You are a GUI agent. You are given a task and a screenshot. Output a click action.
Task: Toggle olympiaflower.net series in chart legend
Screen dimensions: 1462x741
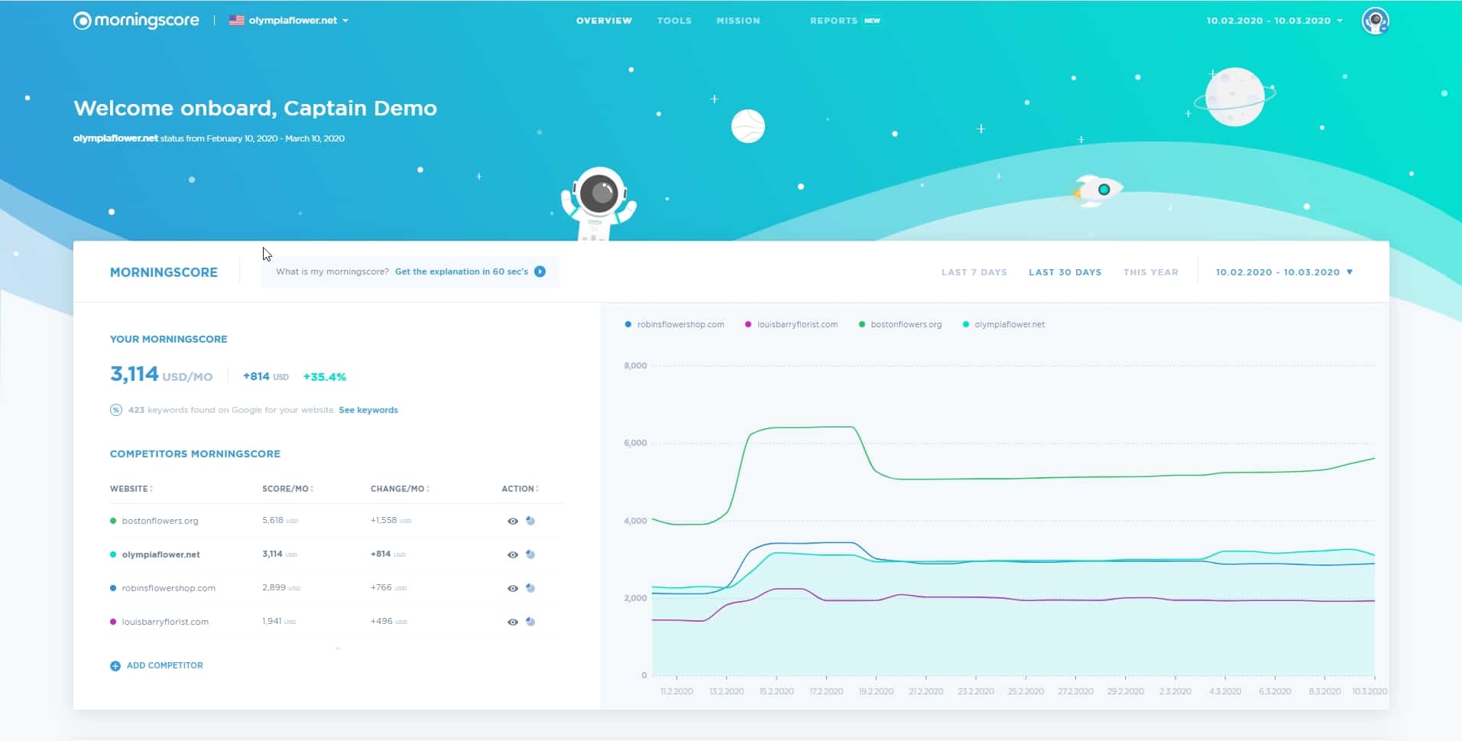[1003, 324]
